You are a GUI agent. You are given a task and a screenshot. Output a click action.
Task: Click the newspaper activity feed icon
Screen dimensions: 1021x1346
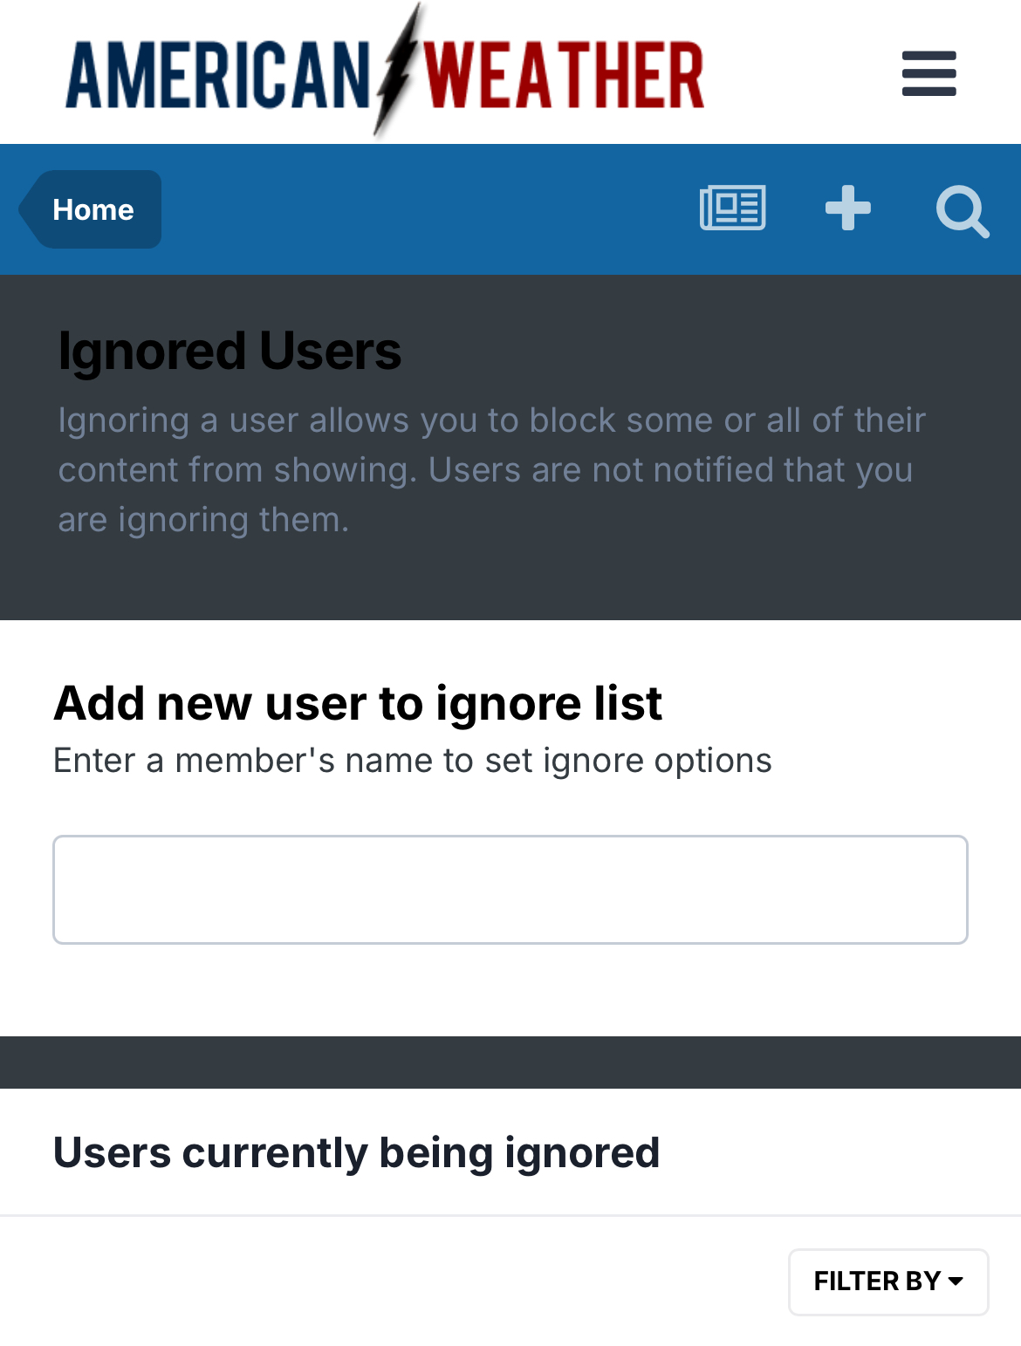tap(732, 208)
